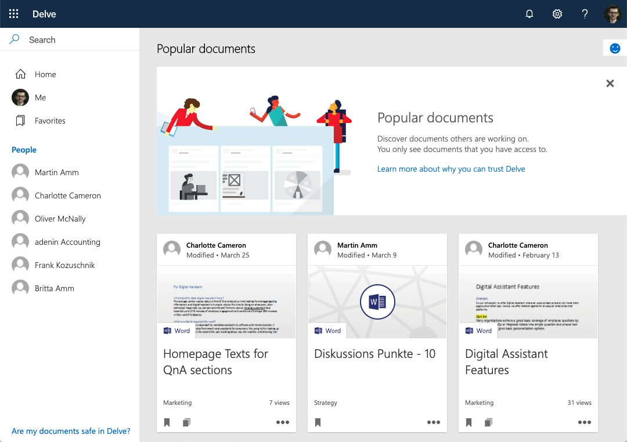Open the notifications bell
Screen dimensions: 627x442
coord(529,14)
